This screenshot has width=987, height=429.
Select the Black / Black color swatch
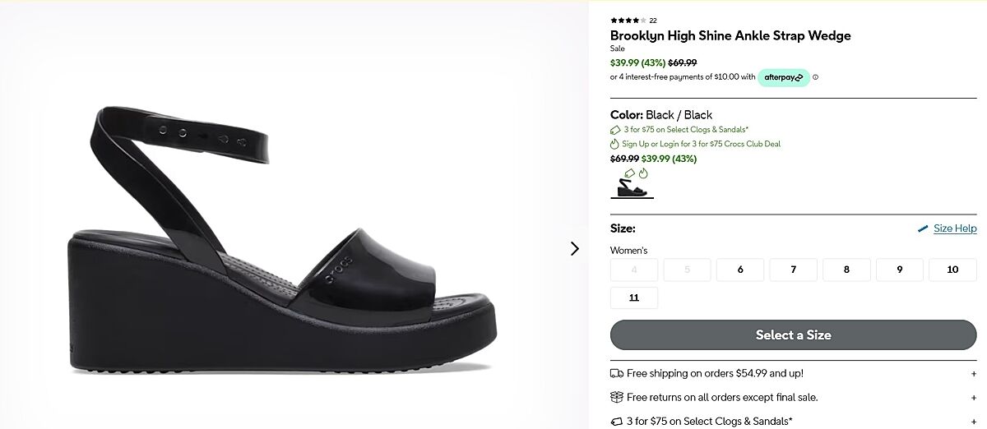pos(632,187)
